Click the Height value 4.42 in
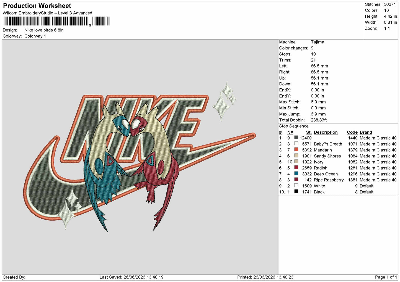 pos(390,16)
